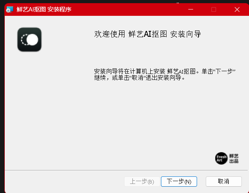Click the 取消 button
The width and height of the screenshot is (249, 193).
coord(224,182)
